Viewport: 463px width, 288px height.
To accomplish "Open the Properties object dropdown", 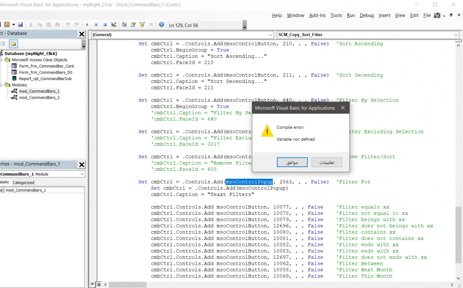I will [82, 174].
